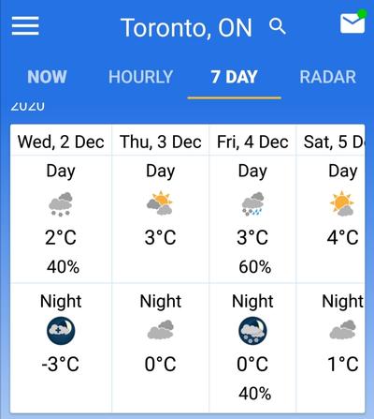Tap Thursday daytime partly sunny icon
This screenshot has width=374, height=419.
[160, 203]
